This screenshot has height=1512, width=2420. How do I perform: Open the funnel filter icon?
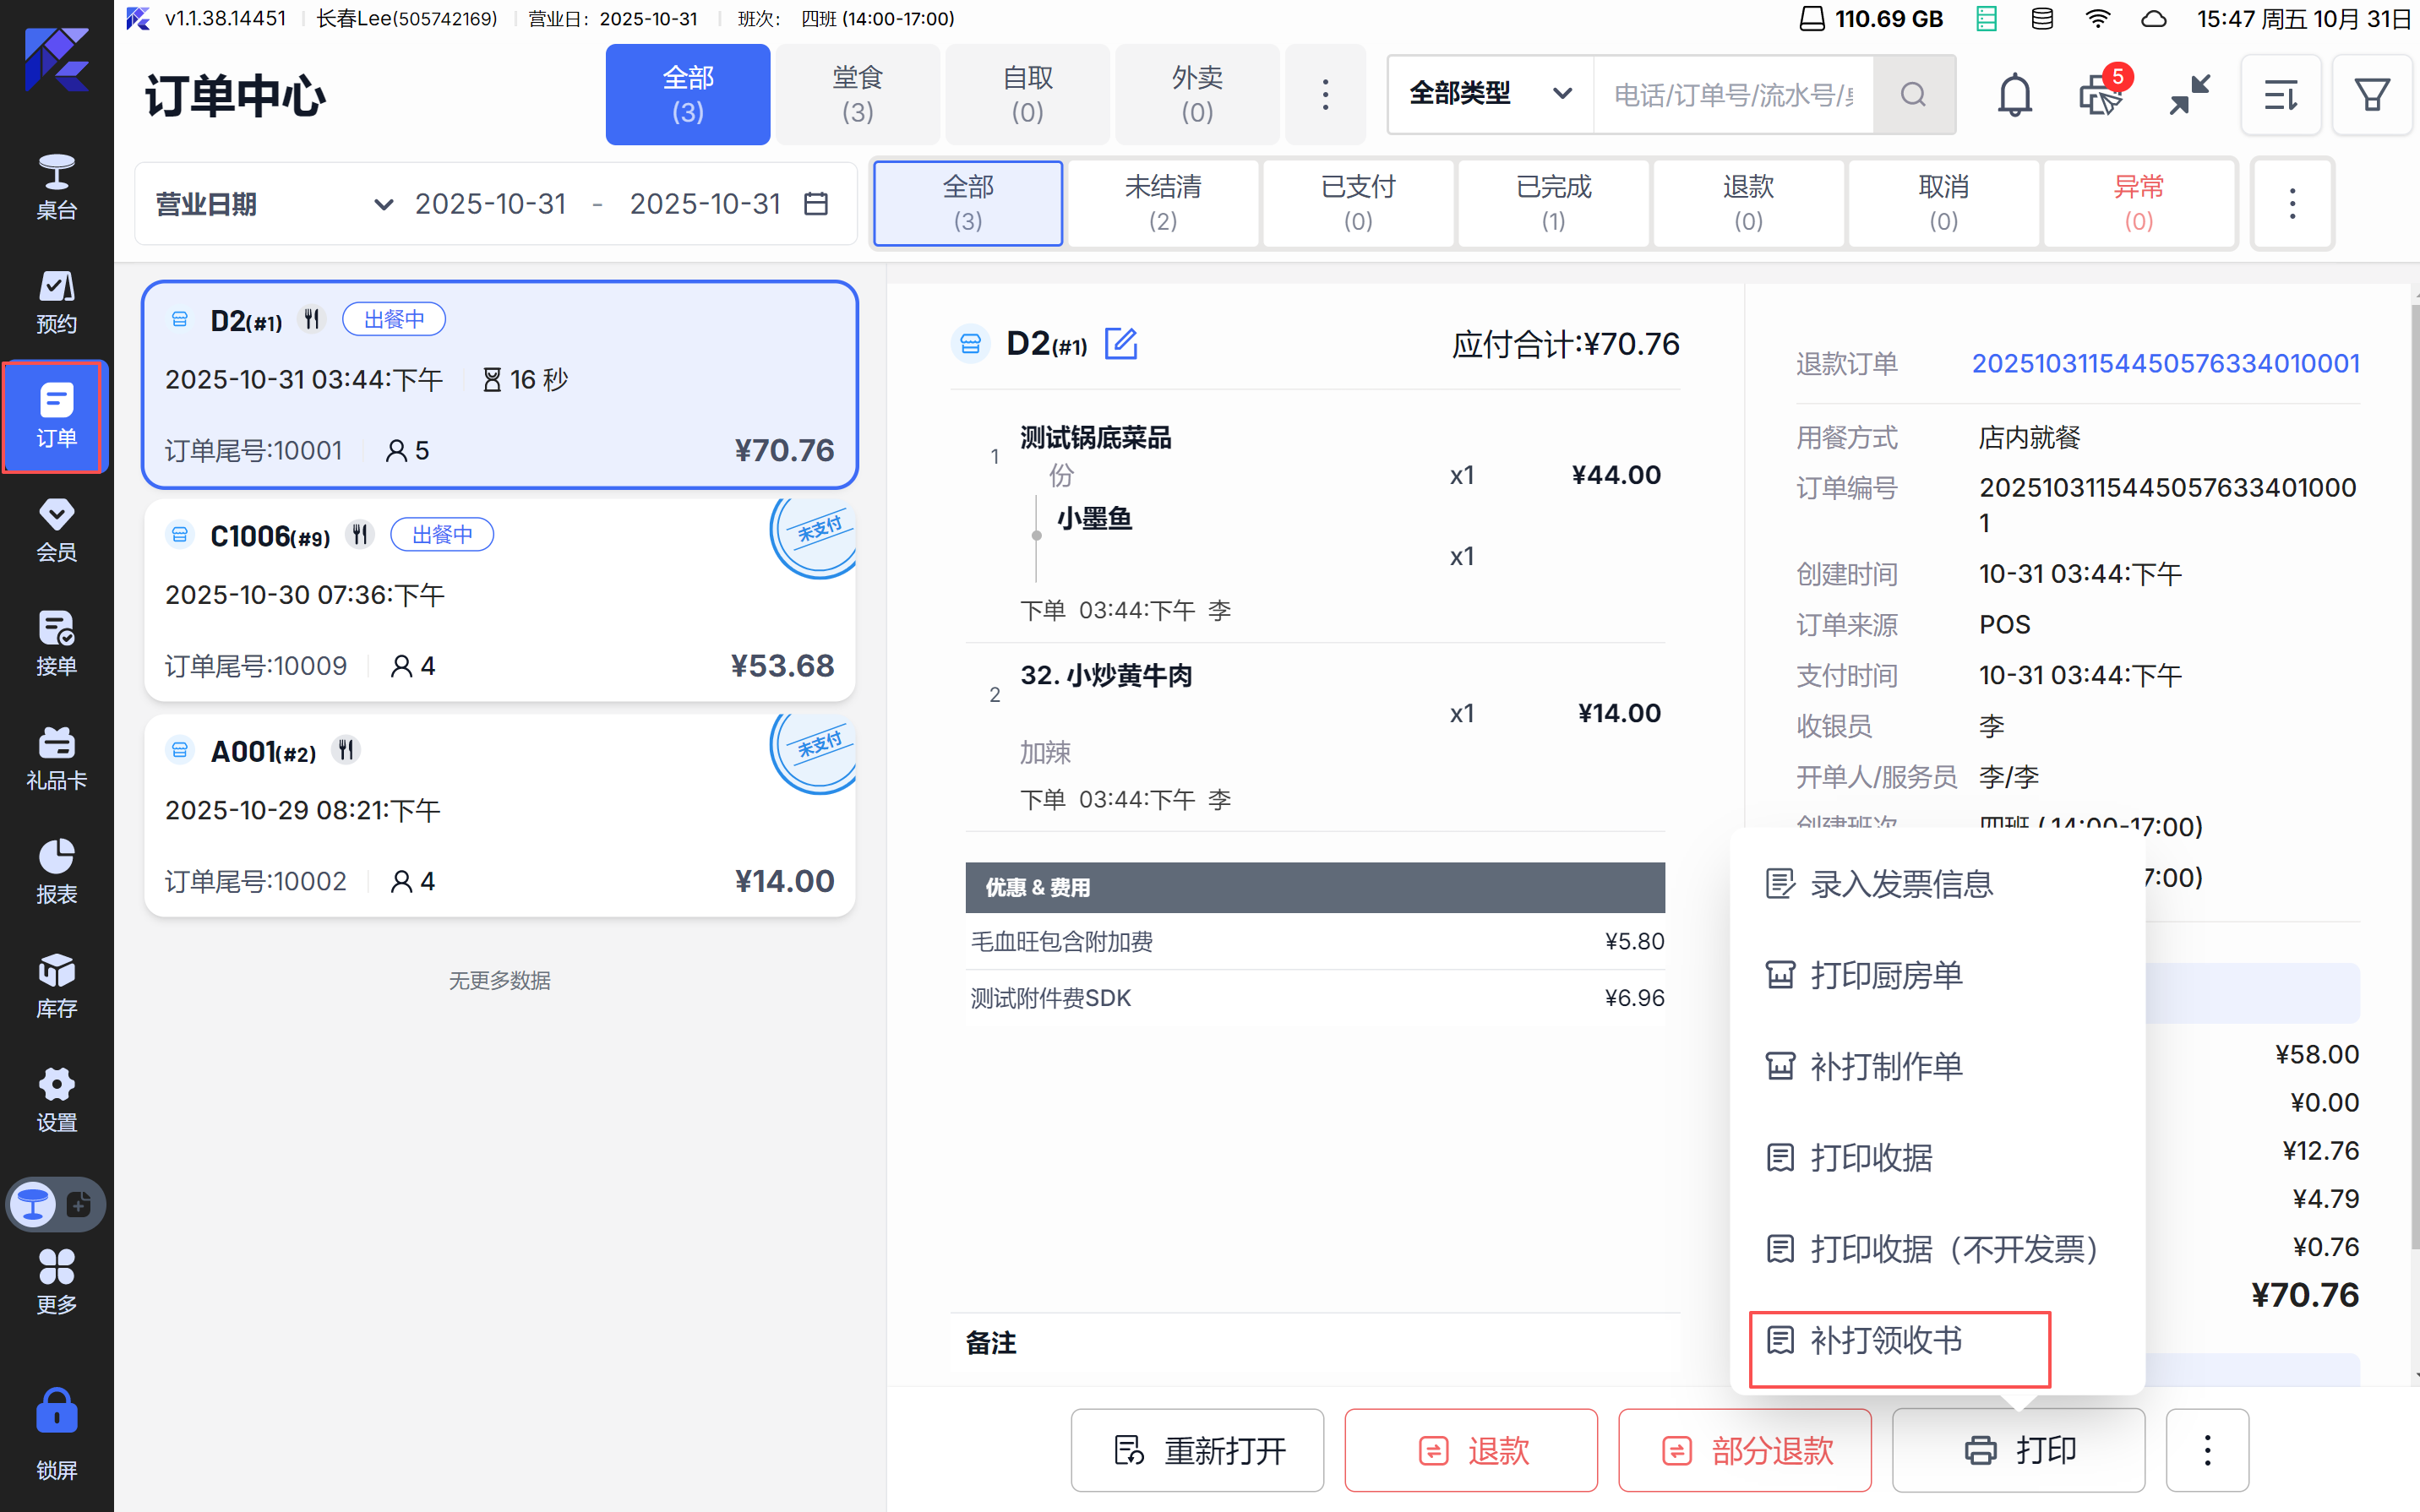tap(2372, 95)
